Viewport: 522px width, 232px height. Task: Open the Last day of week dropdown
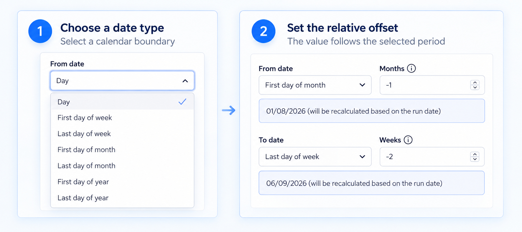315,157
